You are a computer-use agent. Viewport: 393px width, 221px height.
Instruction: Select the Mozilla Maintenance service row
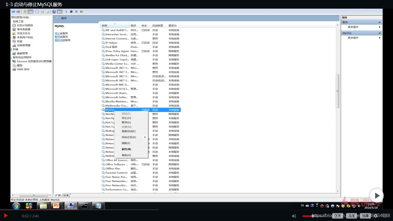(141, 101)
